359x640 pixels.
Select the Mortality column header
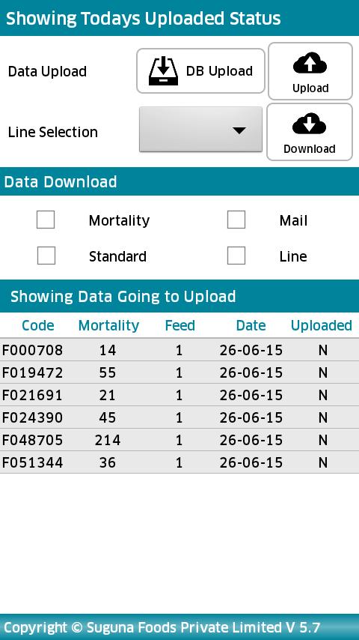[108, 325]
